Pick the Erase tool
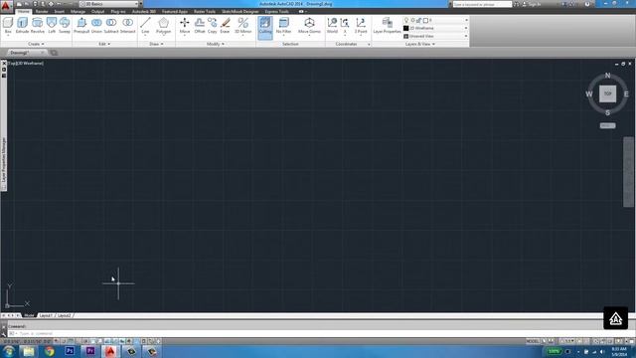The height and width of the screenshot is (358, 636). [225, 25]
